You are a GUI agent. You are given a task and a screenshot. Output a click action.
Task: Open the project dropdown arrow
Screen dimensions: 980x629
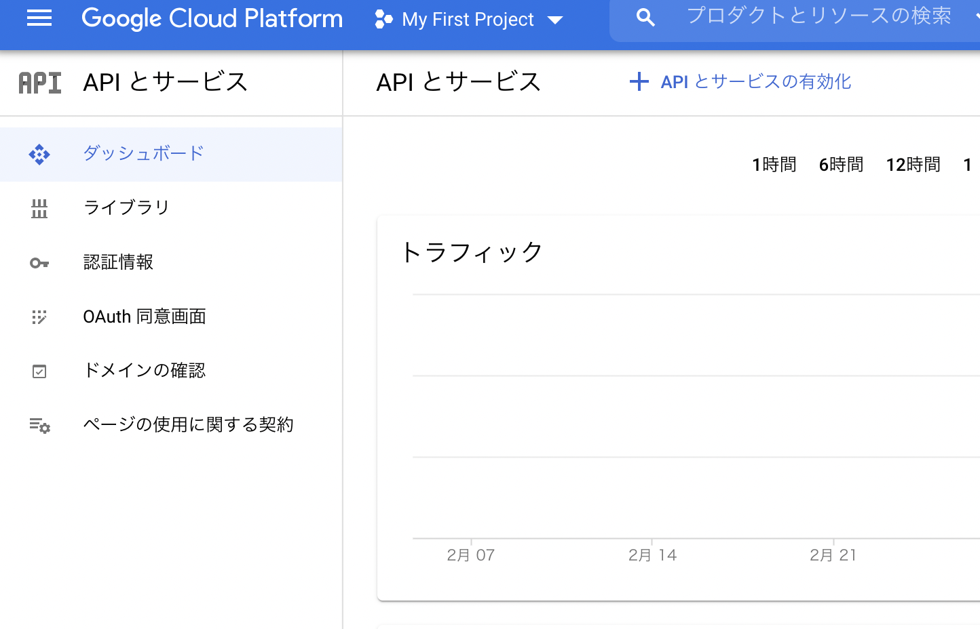click(555, 20)
